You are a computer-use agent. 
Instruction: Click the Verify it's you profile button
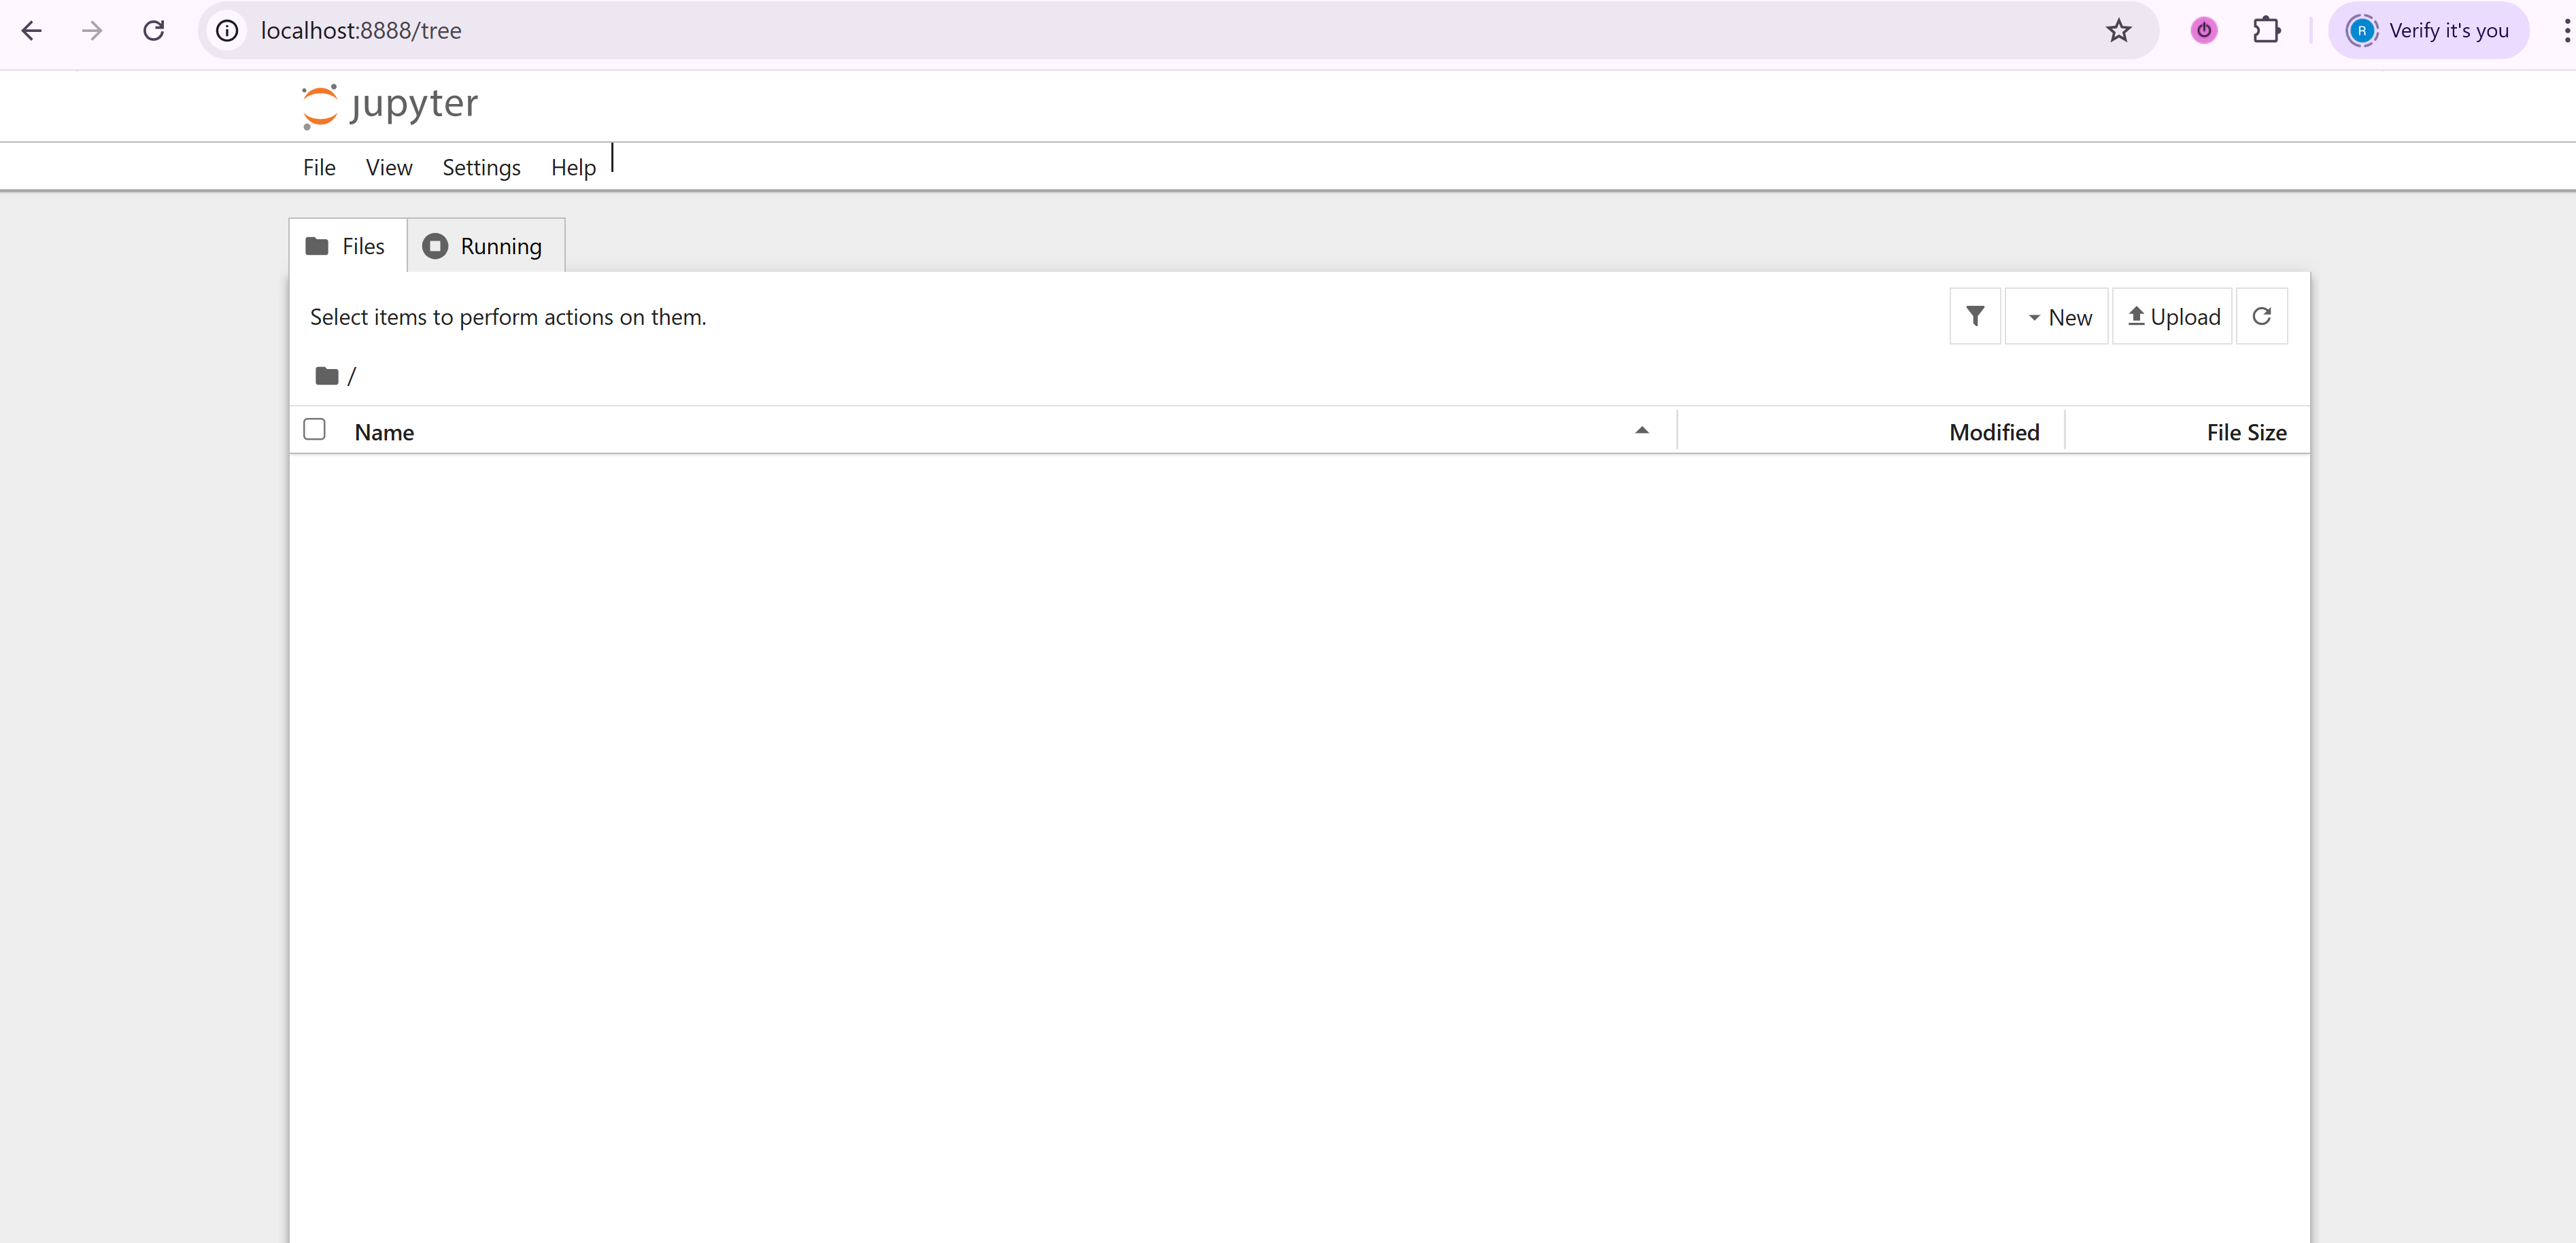(2428, 31)
